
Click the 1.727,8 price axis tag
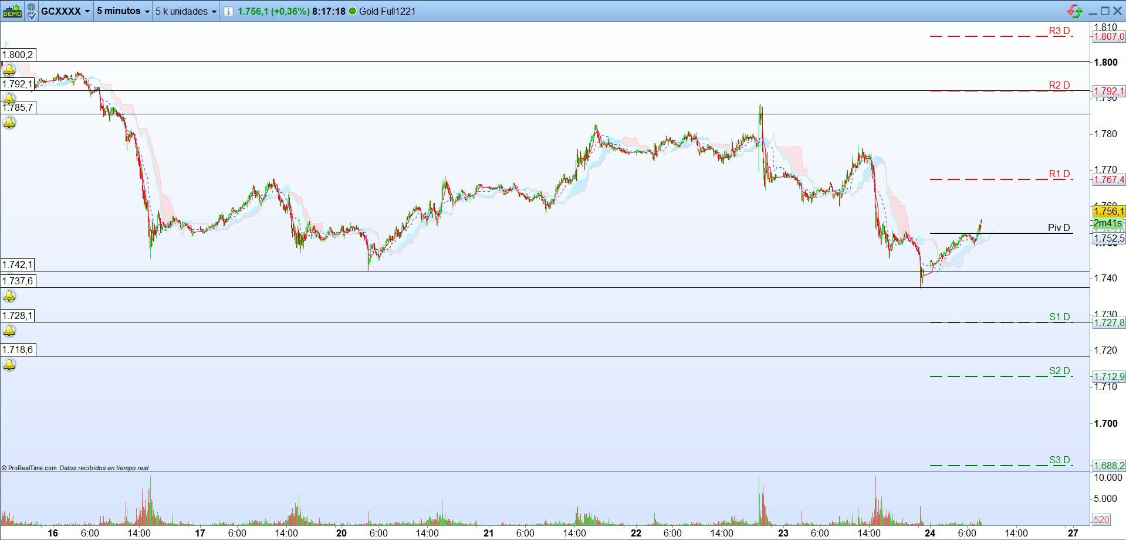pyautogui.click(x=1108, y=323)
